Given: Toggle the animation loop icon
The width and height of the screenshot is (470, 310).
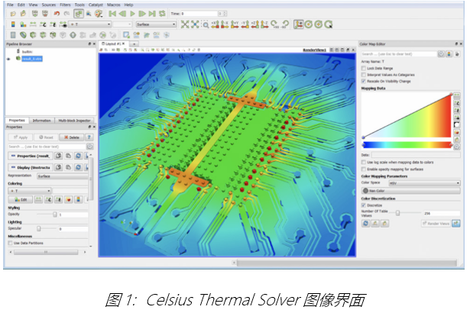Looking at the screenshot, I should click(161, 14).
